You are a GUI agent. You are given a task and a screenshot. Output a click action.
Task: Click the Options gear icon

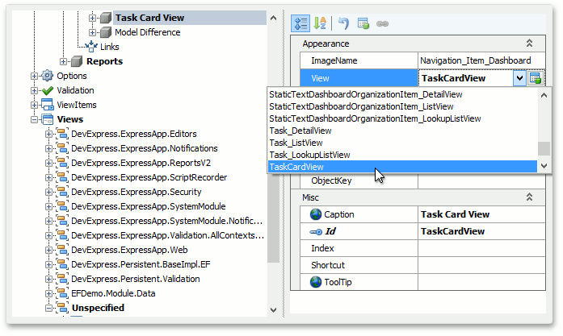[x=48, y=76]
